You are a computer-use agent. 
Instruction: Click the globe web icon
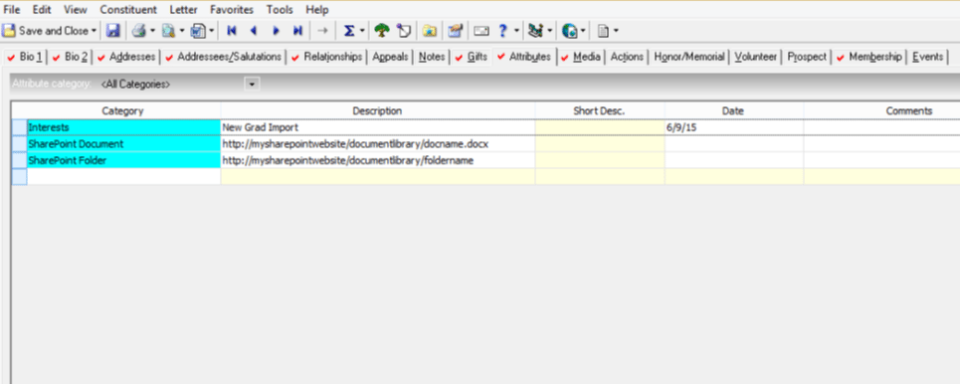click(569, 31)
